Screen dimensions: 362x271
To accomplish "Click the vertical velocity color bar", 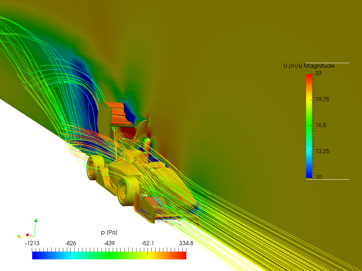I will click(309, 126).
